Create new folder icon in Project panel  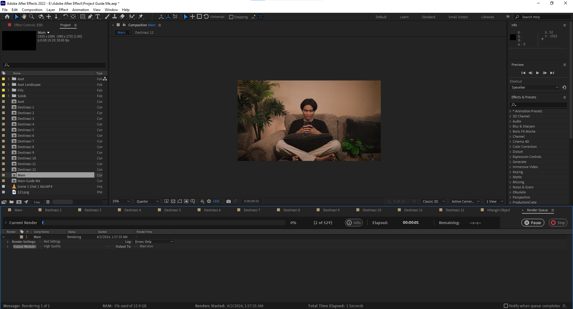pyautogui.click(x=11, y=202)
